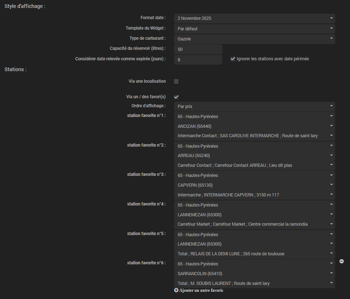Image resolution: width=350 pixels, height=299 pixels.
Task: Click the tank capacity field showing 50
Action: (198, 49)
